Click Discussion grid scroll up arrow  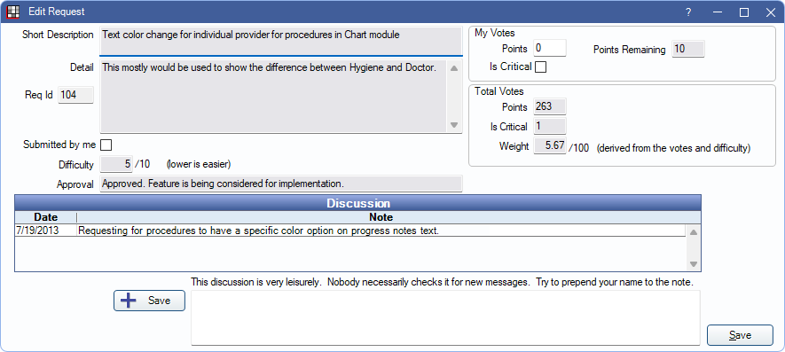click(x=694, y=231)
